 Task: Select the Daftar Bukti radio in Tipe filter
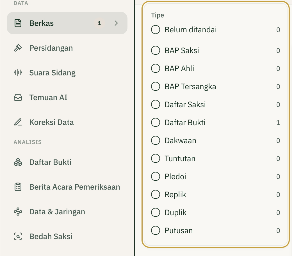[x=156, y=122]
